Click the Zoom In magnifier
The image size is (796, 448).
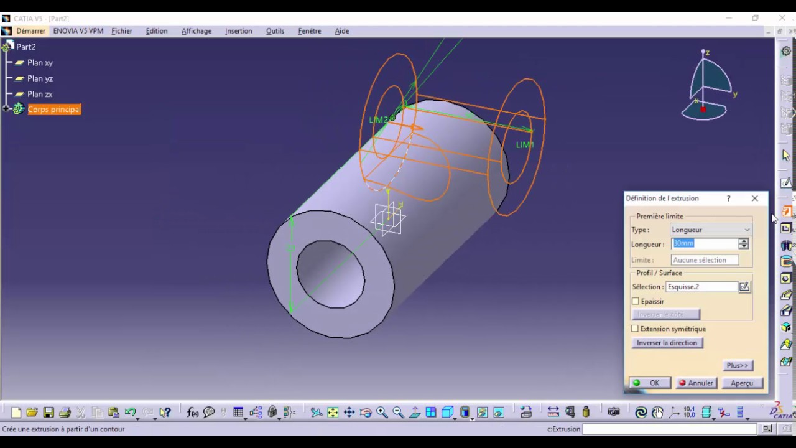point(382,412)
